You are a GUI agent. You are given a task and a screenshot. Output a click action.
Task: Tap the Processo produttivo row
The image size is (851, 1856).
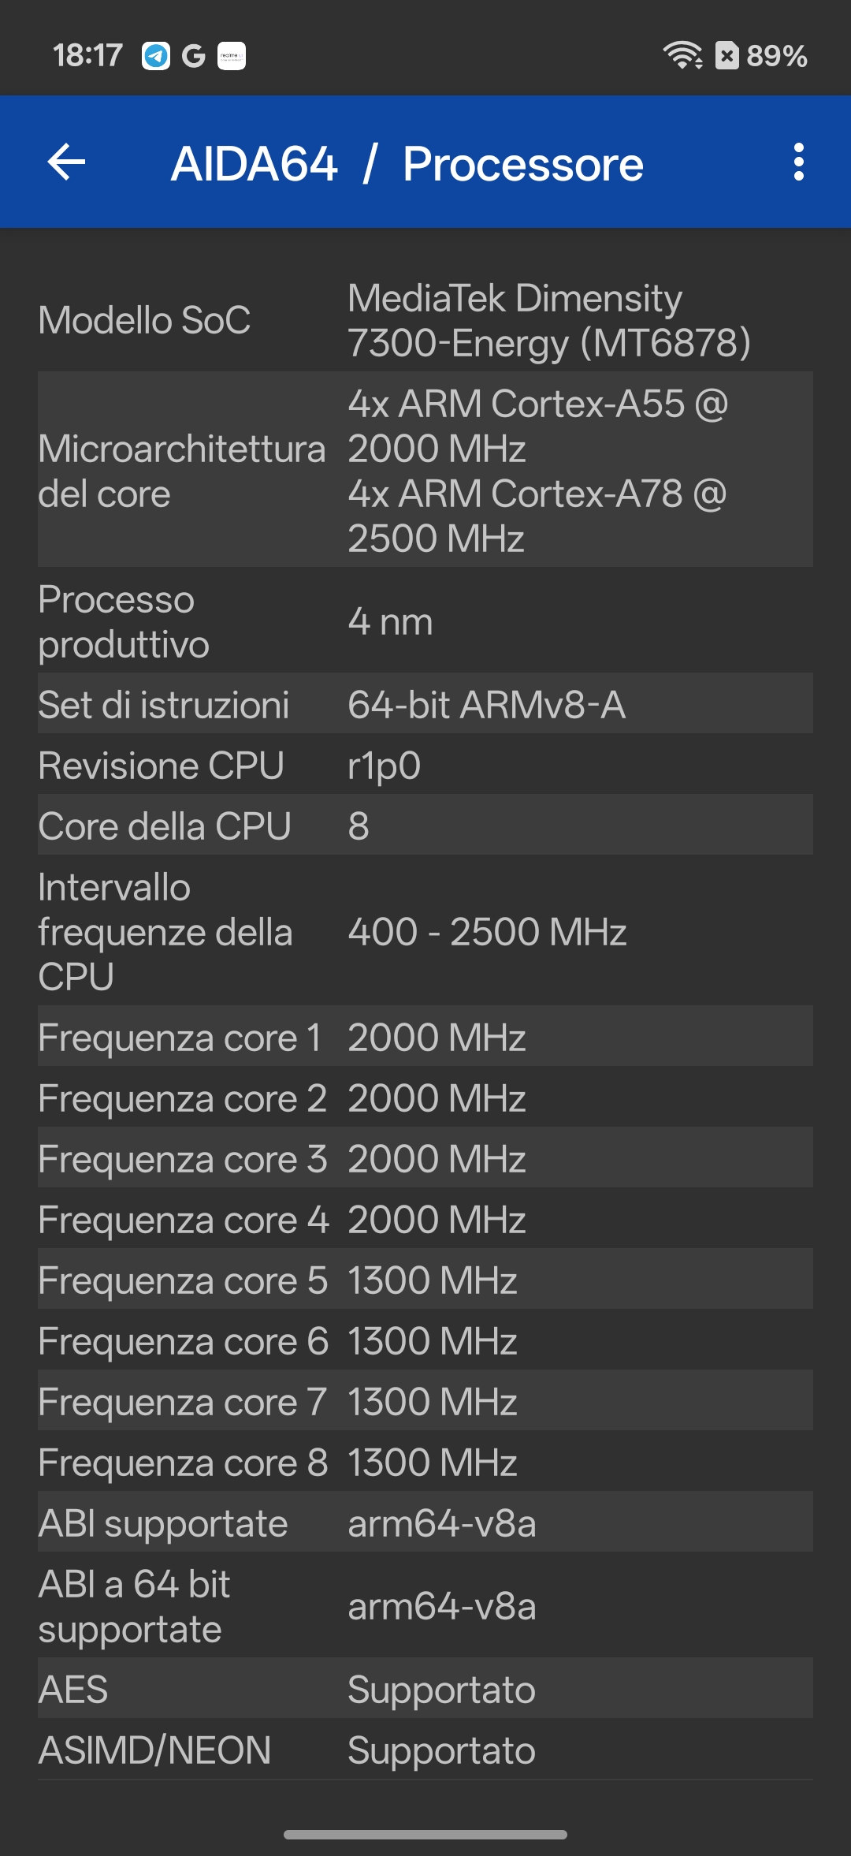pos(425,622)
